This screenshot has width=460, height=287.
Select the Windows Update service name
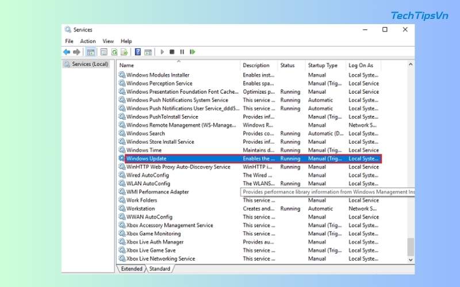coord(147,158)
